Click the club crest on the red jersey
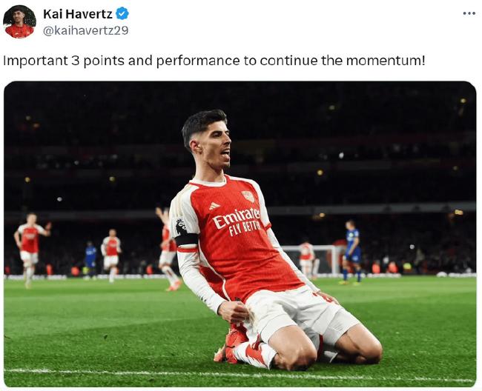This screenshot has width=482, height=391. tap(248, 196)
